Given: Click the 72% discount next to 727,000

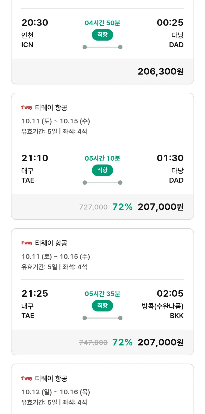Looking at the screenshot, I should [x=122, y=207].
